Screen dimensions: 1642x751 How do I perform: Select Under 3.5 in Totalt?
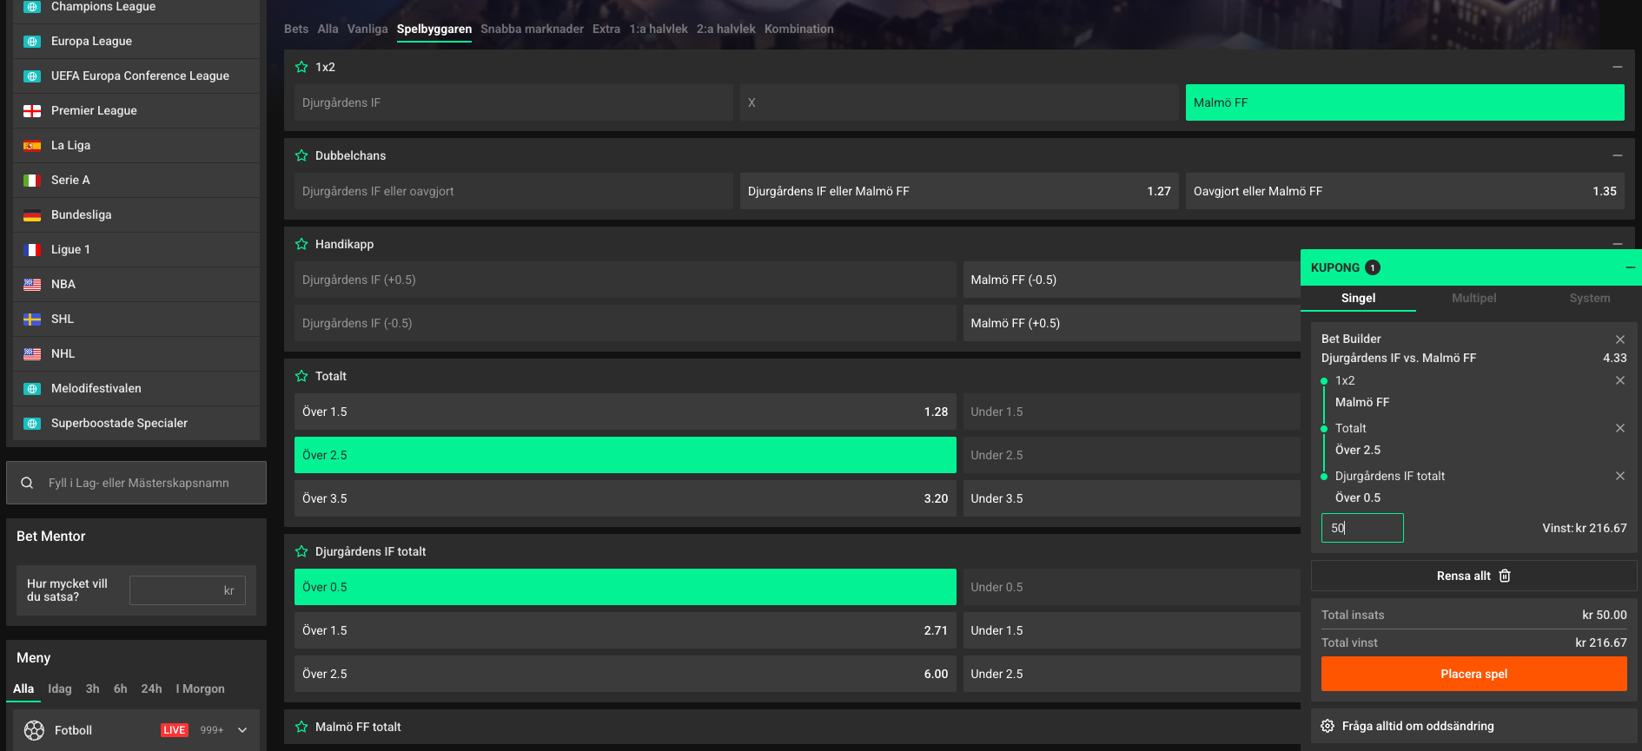(1131, 498)
